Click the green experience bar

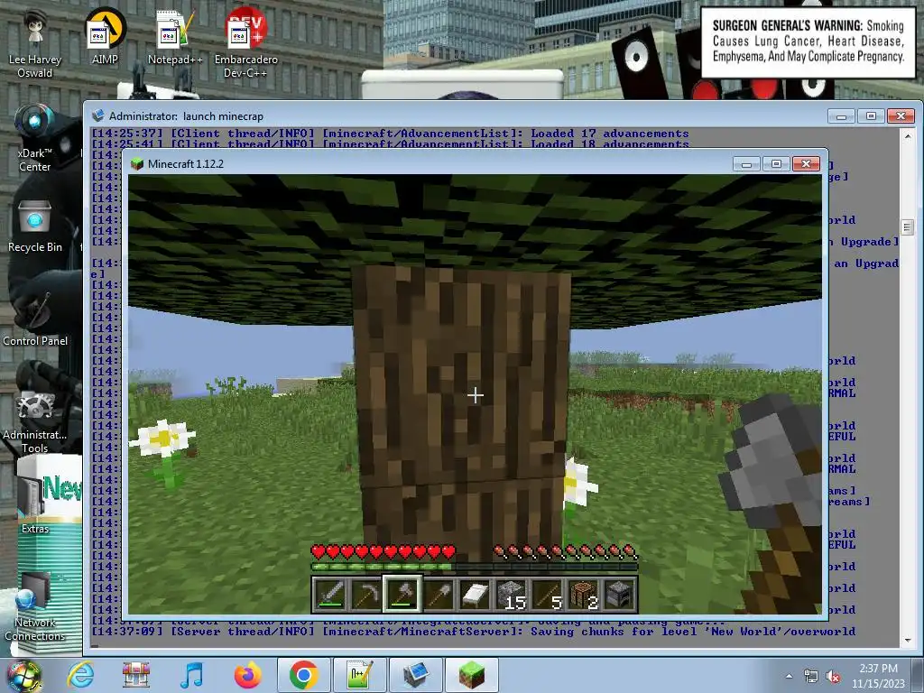[475, 567]
